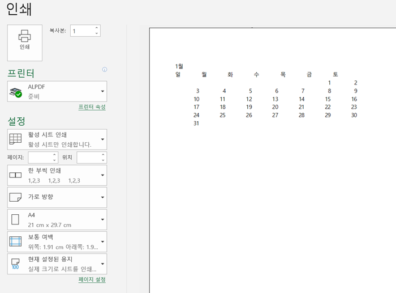This screenshot has width=396, height=293.
Task: Decrease the 복사본 copies count
Action: click(x=97, y=33)
